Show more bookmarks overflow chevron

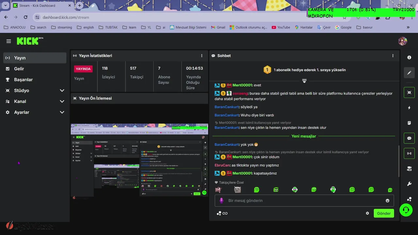coord(408,27)
